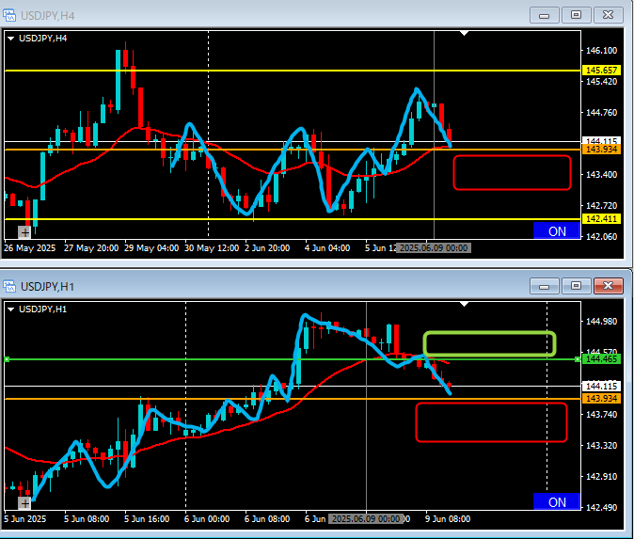The height and width of the screenshot is (539, 634).
Task: Expand the USDJPY,H4 chart dropdown triangle
Action: [11, 39]
